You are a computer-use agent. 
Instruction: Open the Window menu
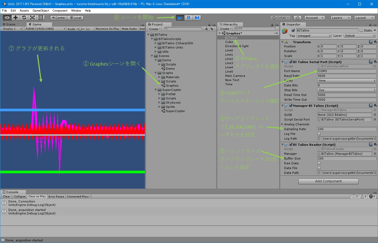pos(76,11)
